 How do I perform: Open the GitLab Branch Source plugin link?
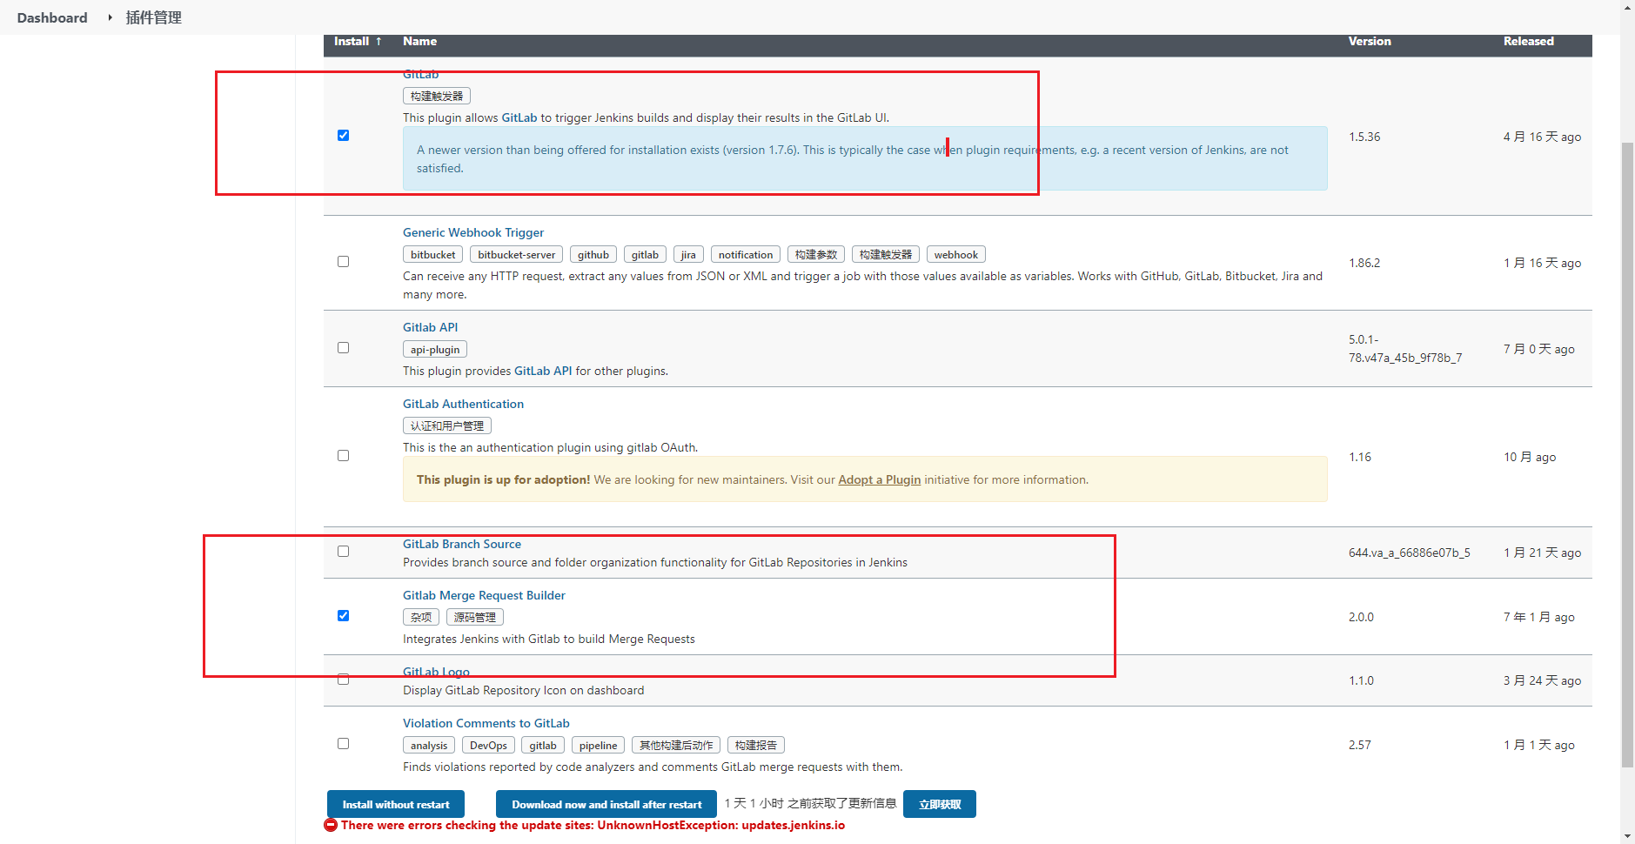click(x=462, y=544)
